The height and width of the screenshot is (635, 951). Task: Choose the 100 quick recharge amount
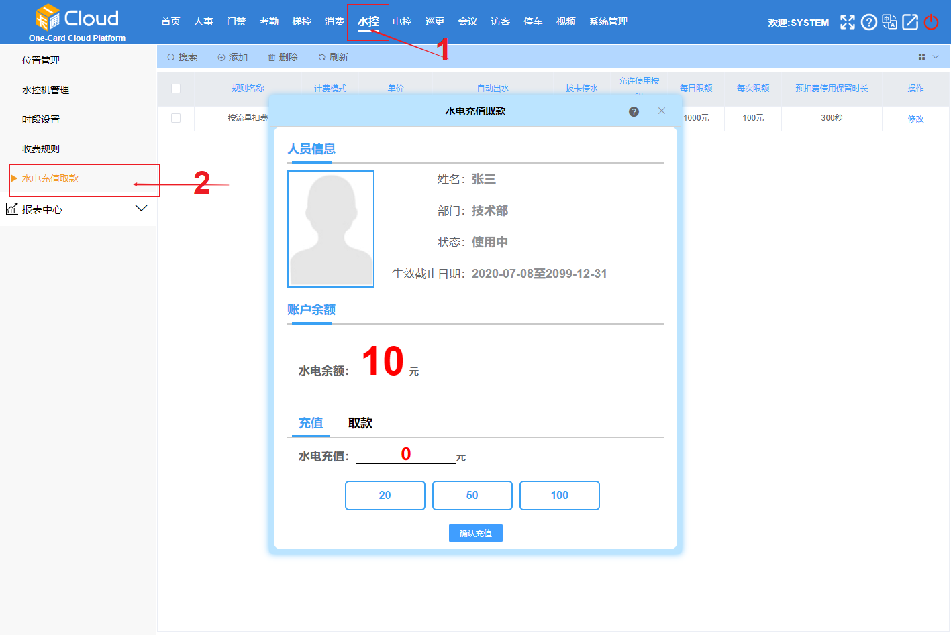[559, 496]
